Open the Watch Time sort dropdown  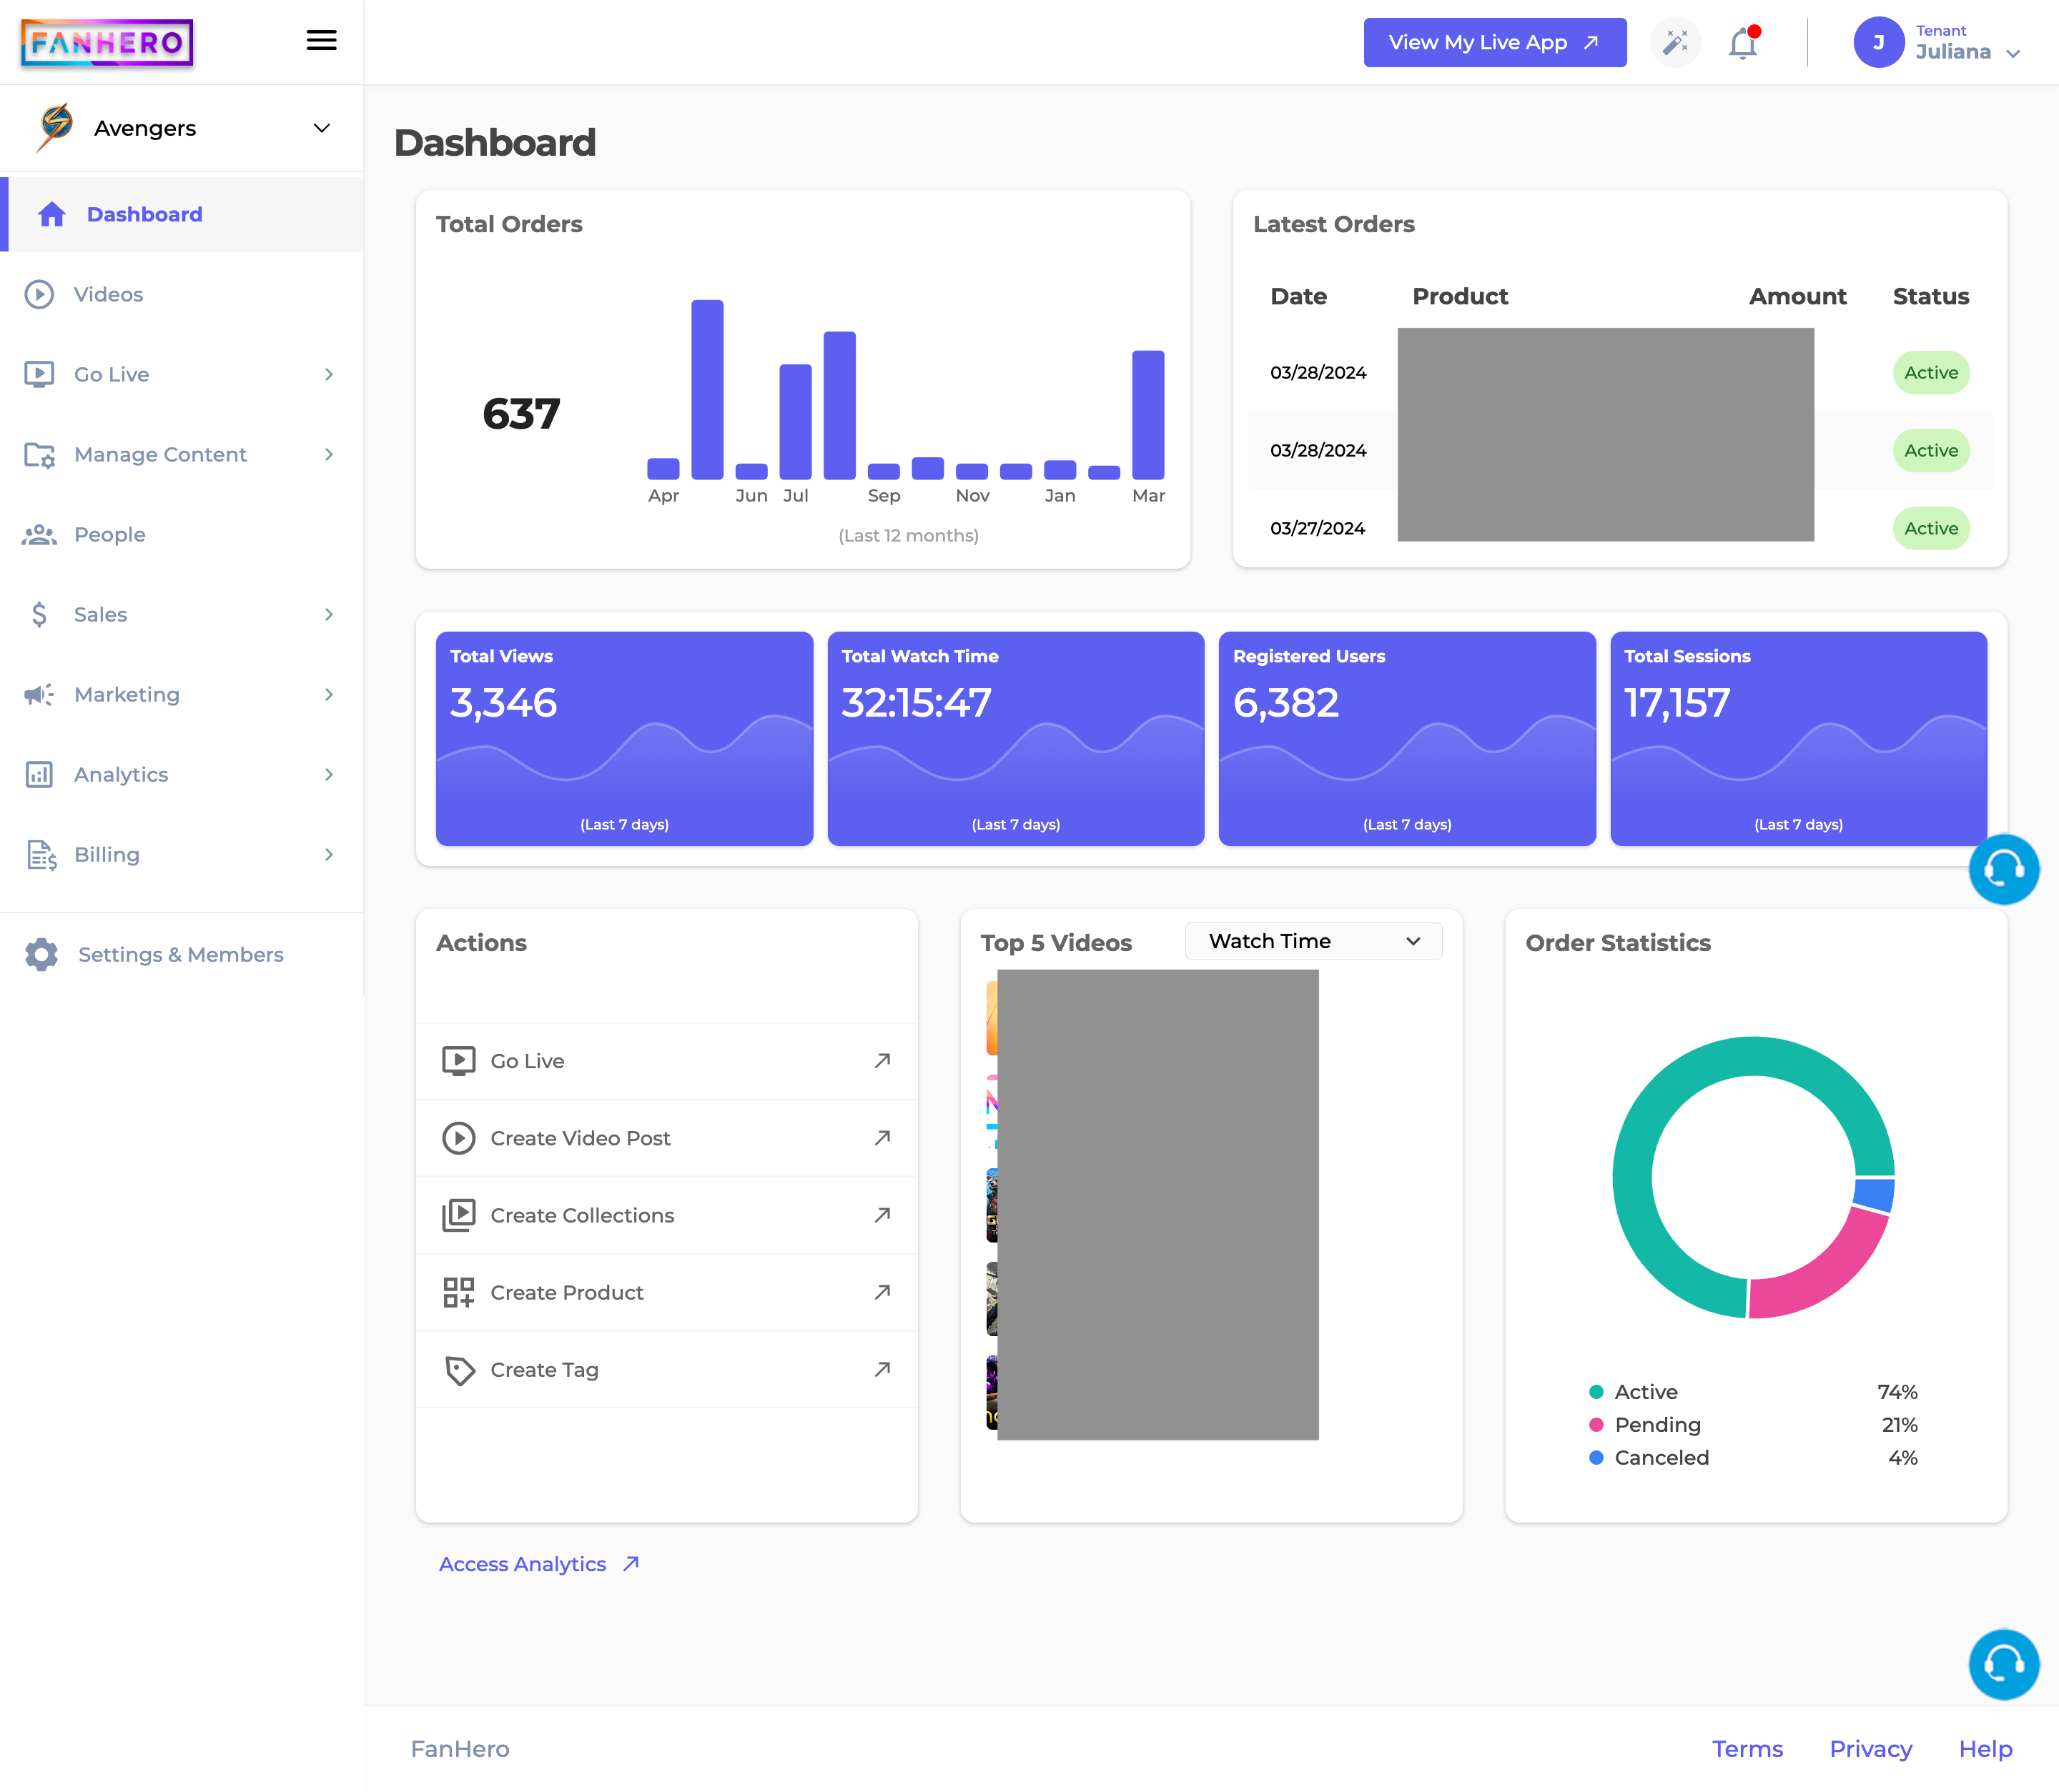tap(1313, 941)
